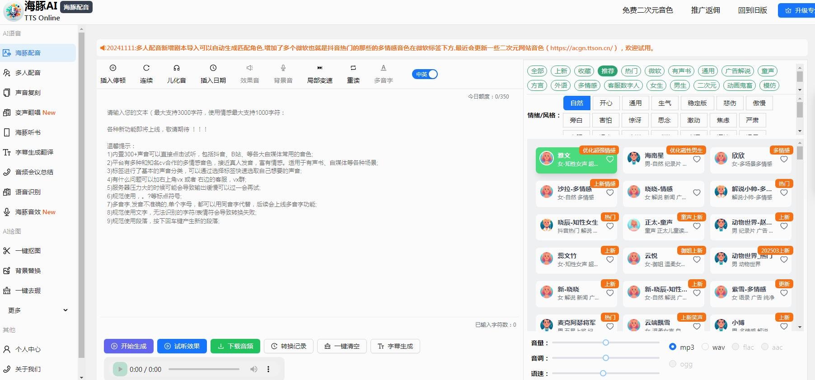The image size is (815, 380).
Task: Adjust the 音量 volume slider handle
Action: click(606, 342)
